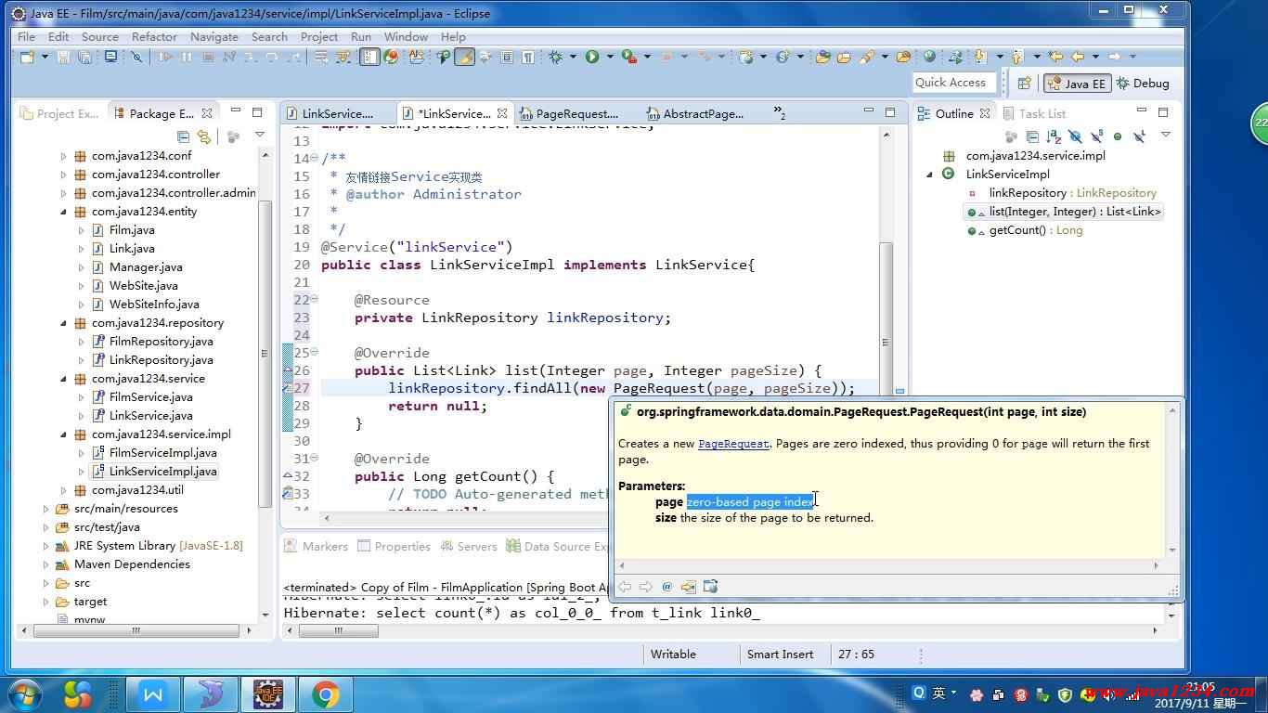This screenshot has width=1268, height=713.
Task: Click the Run button in toolbar
Action: point(592,58)
